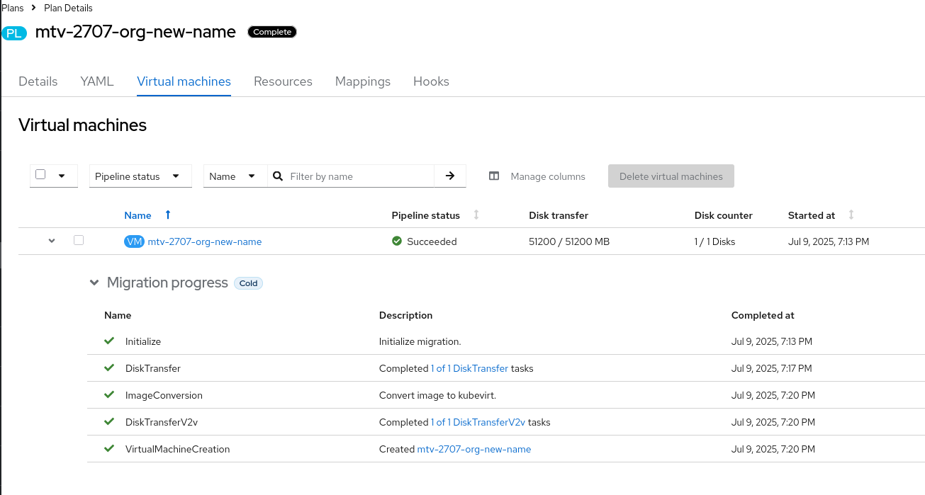Open the 1 of 1 DiskTransfer link

click(469, 368)
